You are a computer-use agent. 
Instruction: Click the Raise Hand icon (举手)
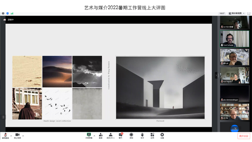(x=142, y=136)
